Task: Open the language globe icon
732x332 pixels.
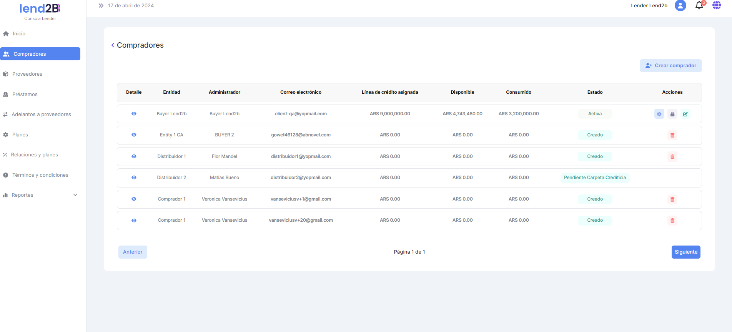Action: pyautogui.click(x=716, y=5)
